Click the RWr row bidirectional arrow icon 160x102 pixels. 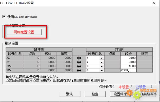[x=79, y=66]
